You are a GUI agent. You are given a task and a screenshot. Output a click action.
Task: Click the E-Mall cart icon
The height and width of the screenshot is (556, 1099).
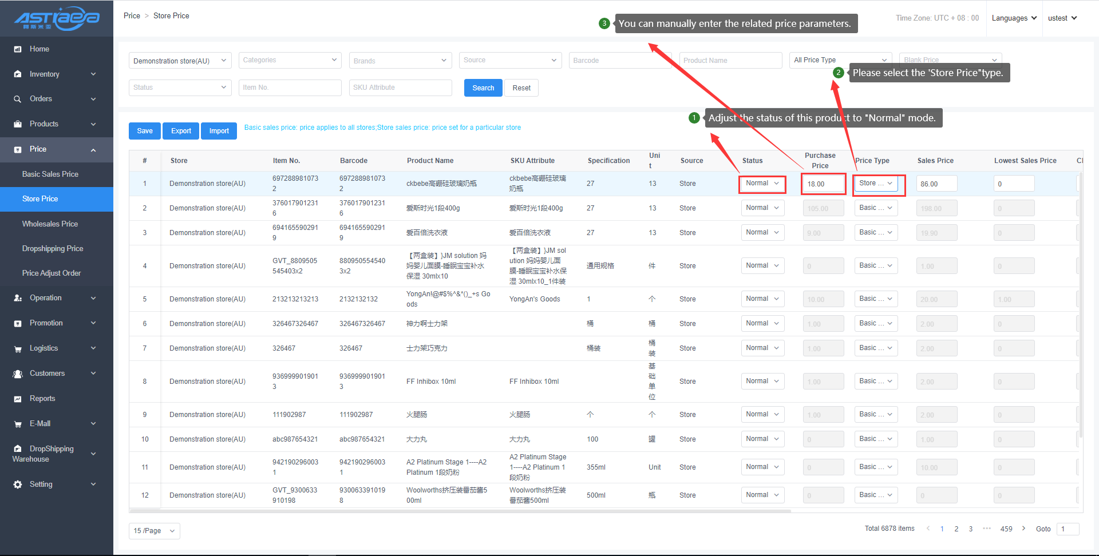point(18,424)
